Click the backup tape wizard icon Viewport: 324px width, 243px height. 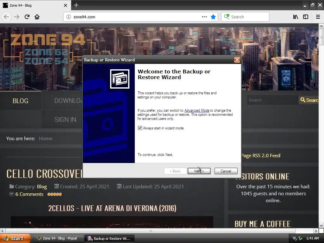120,79
